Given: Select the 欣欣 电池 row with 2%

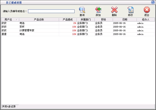Looking at the screenshot, I should [x=78, y=23].
